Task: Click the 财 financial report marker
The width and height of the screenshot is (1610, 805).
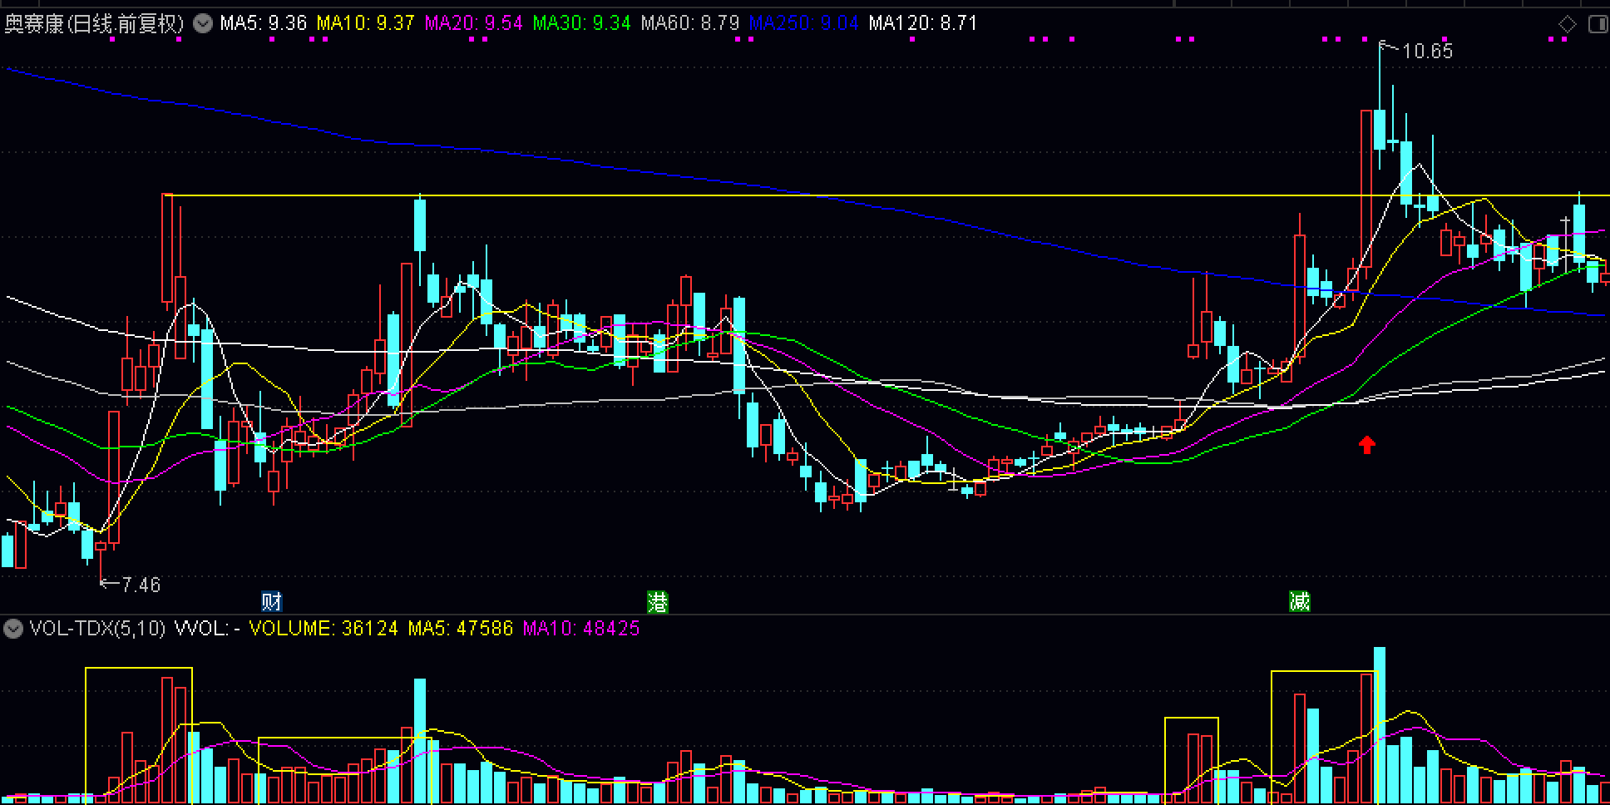Action: [272, 600]
